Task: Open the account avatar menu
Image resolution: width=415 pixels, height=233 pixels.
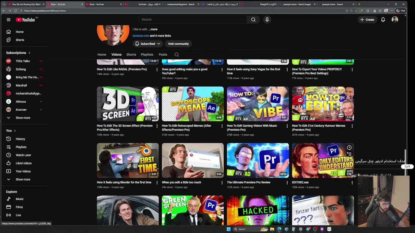Action: coord(395,19)
